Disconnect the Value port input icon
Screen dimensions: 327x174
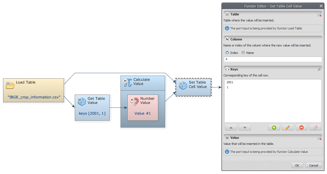(x=320, y=138)
